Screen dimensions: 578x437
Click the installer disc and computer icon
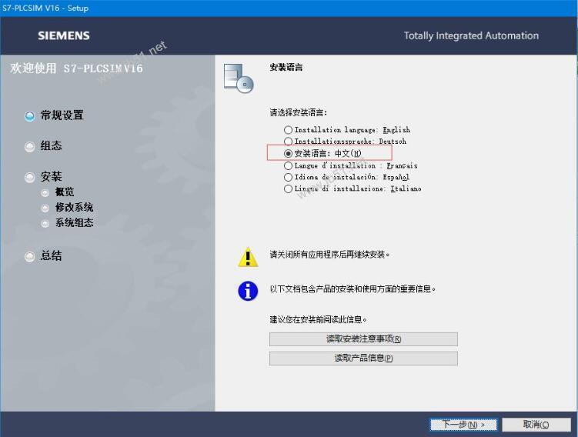(x=239, y=78)
